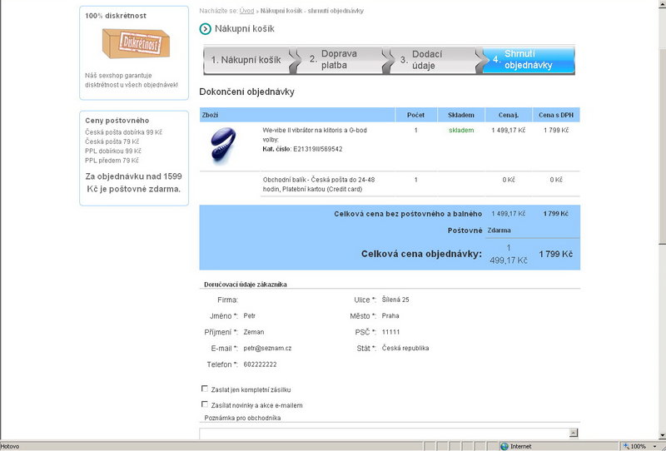Select step 4. Shrnutí objednávky

tap(529, 60)
